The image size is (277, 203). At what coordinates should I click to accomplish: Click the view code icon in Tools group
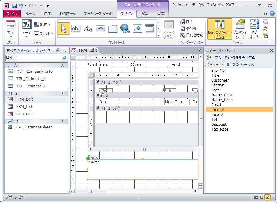coord(265,29)
